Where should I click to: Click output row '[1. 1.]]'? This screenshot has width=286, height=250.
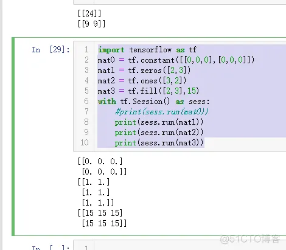pyautogui.click(x=98, y=203)
